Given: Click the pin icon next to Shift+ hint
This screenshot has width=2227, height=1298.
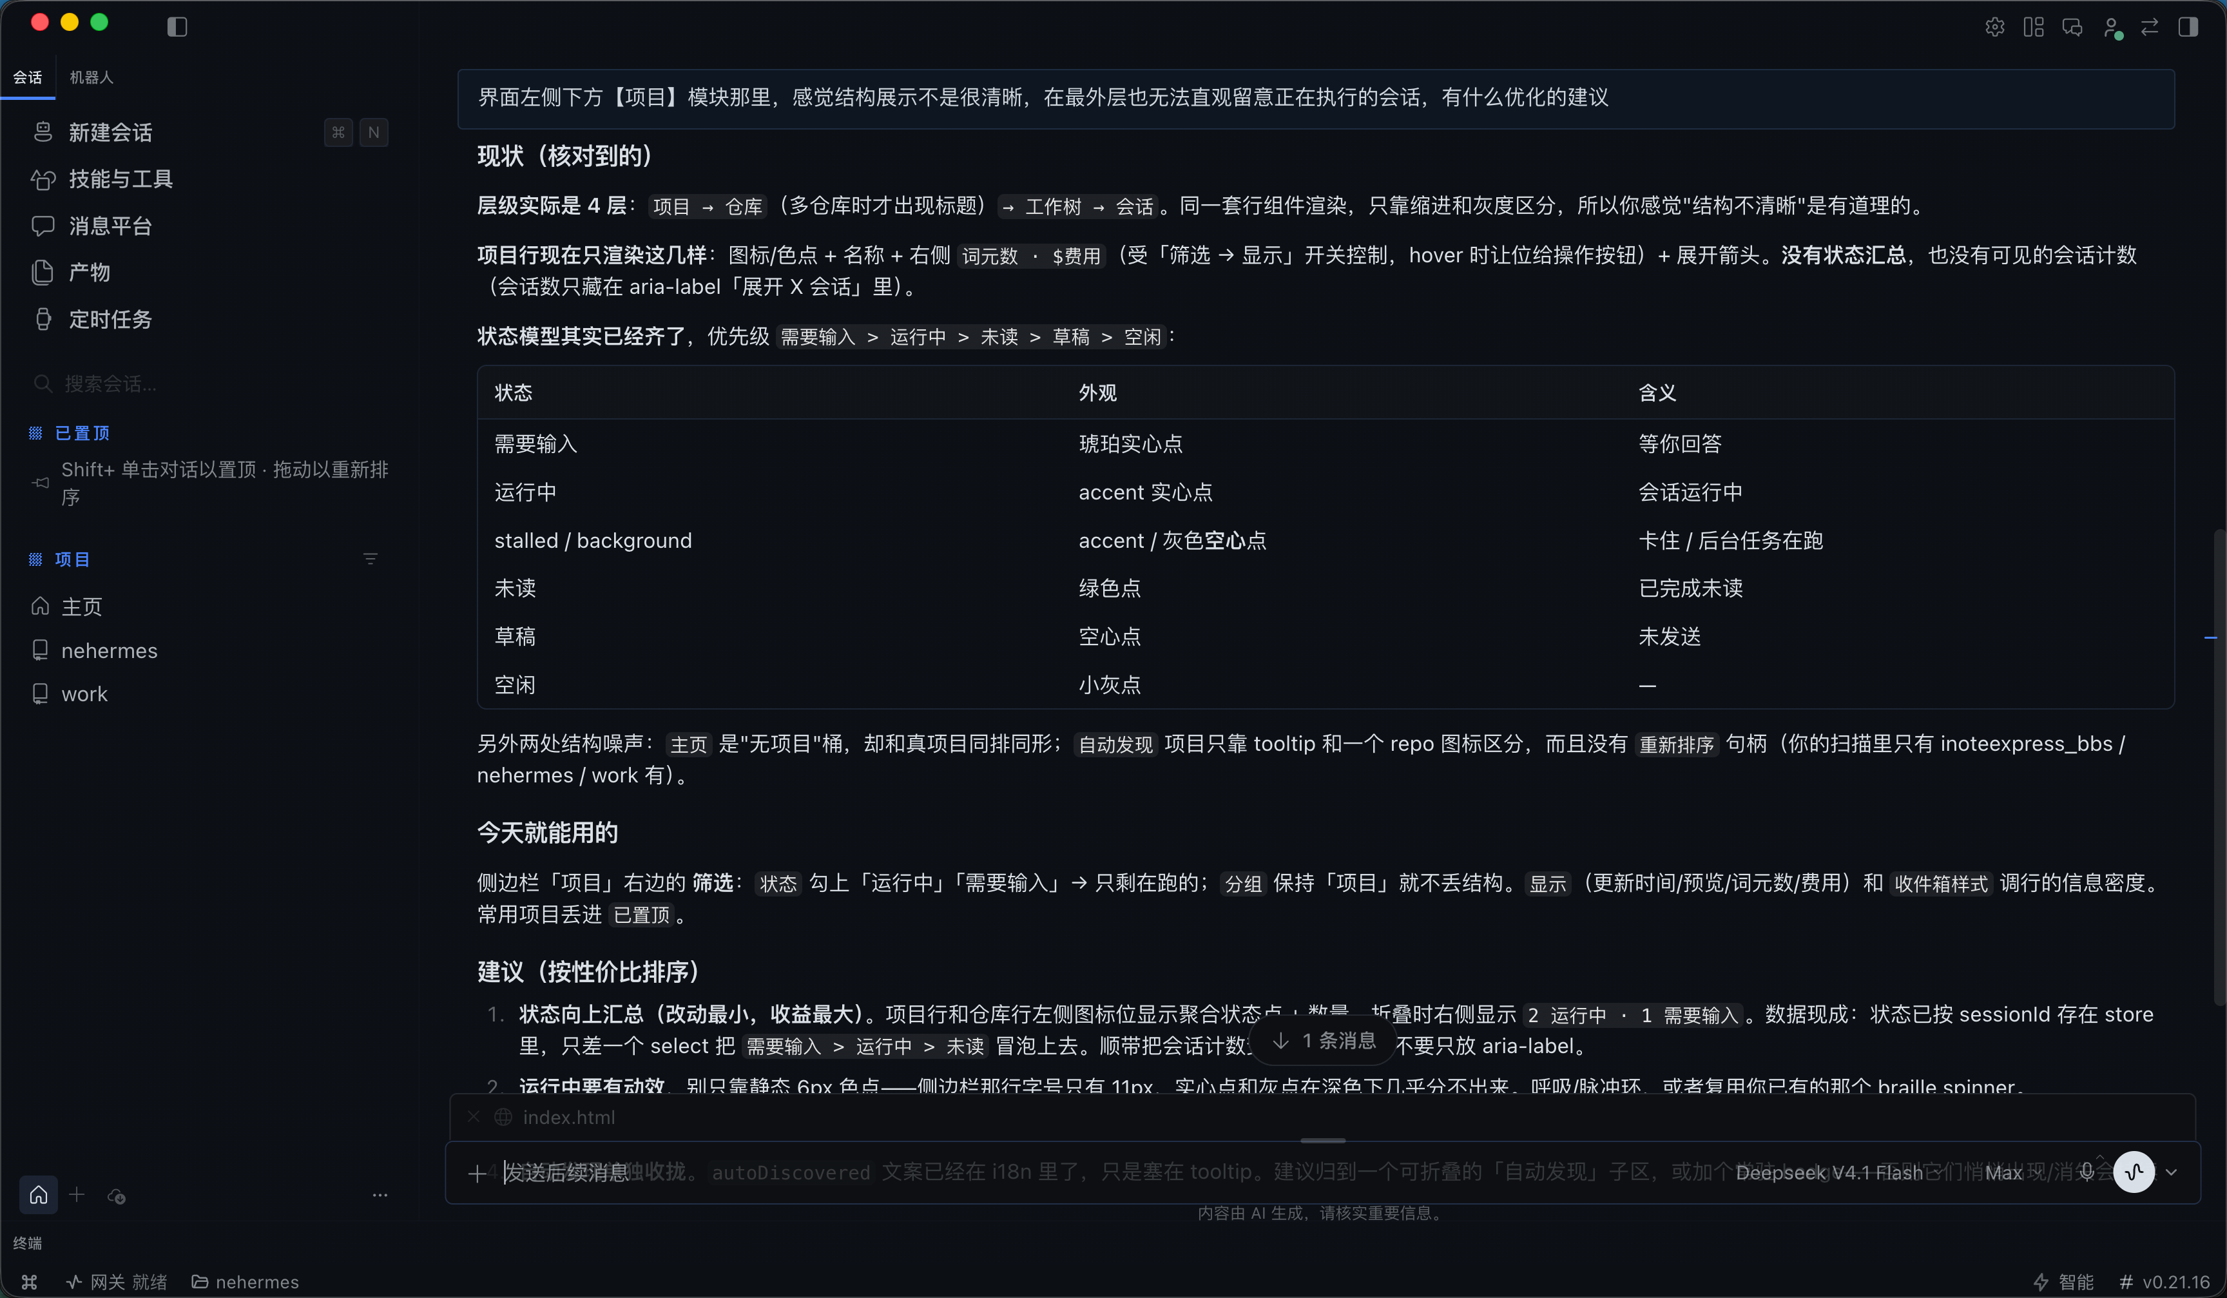Looking at the screenshot, I should [41, 483].
